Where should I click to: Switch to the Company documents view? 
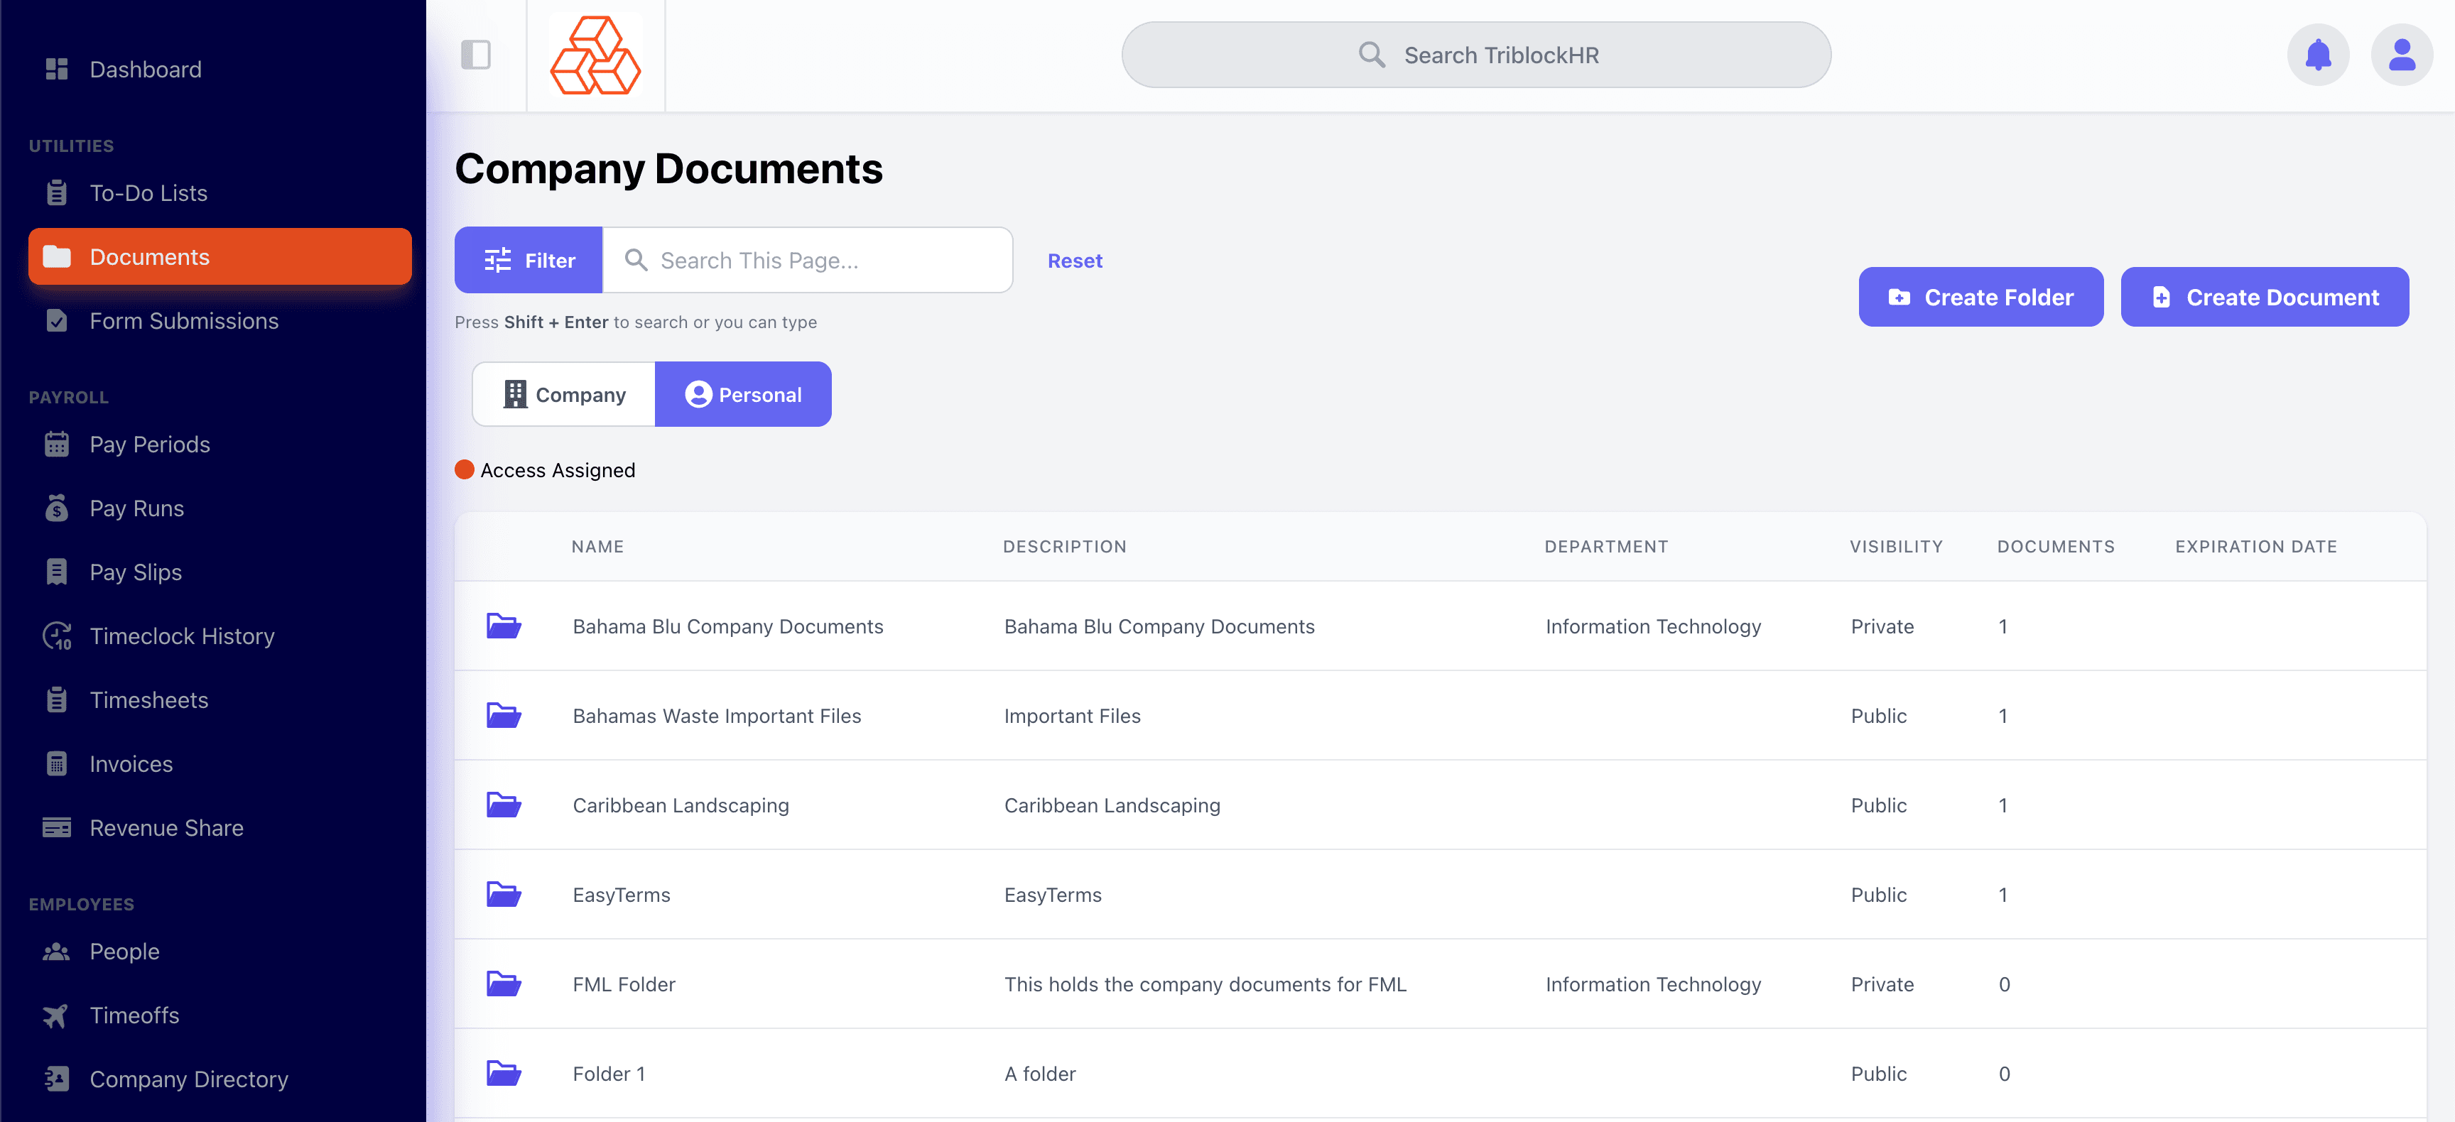pos(564,394)
